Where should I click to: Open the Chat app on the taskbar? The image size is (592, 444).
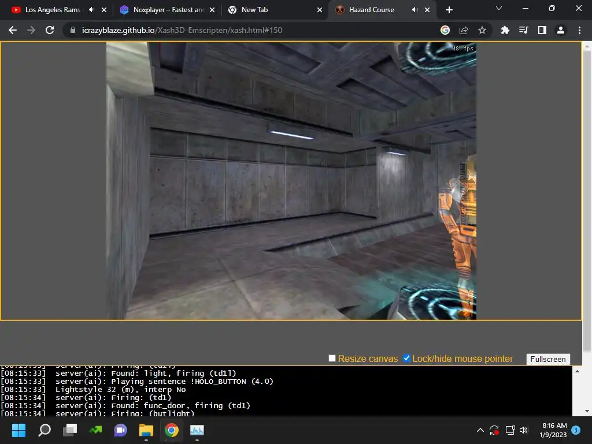[121, 430]
